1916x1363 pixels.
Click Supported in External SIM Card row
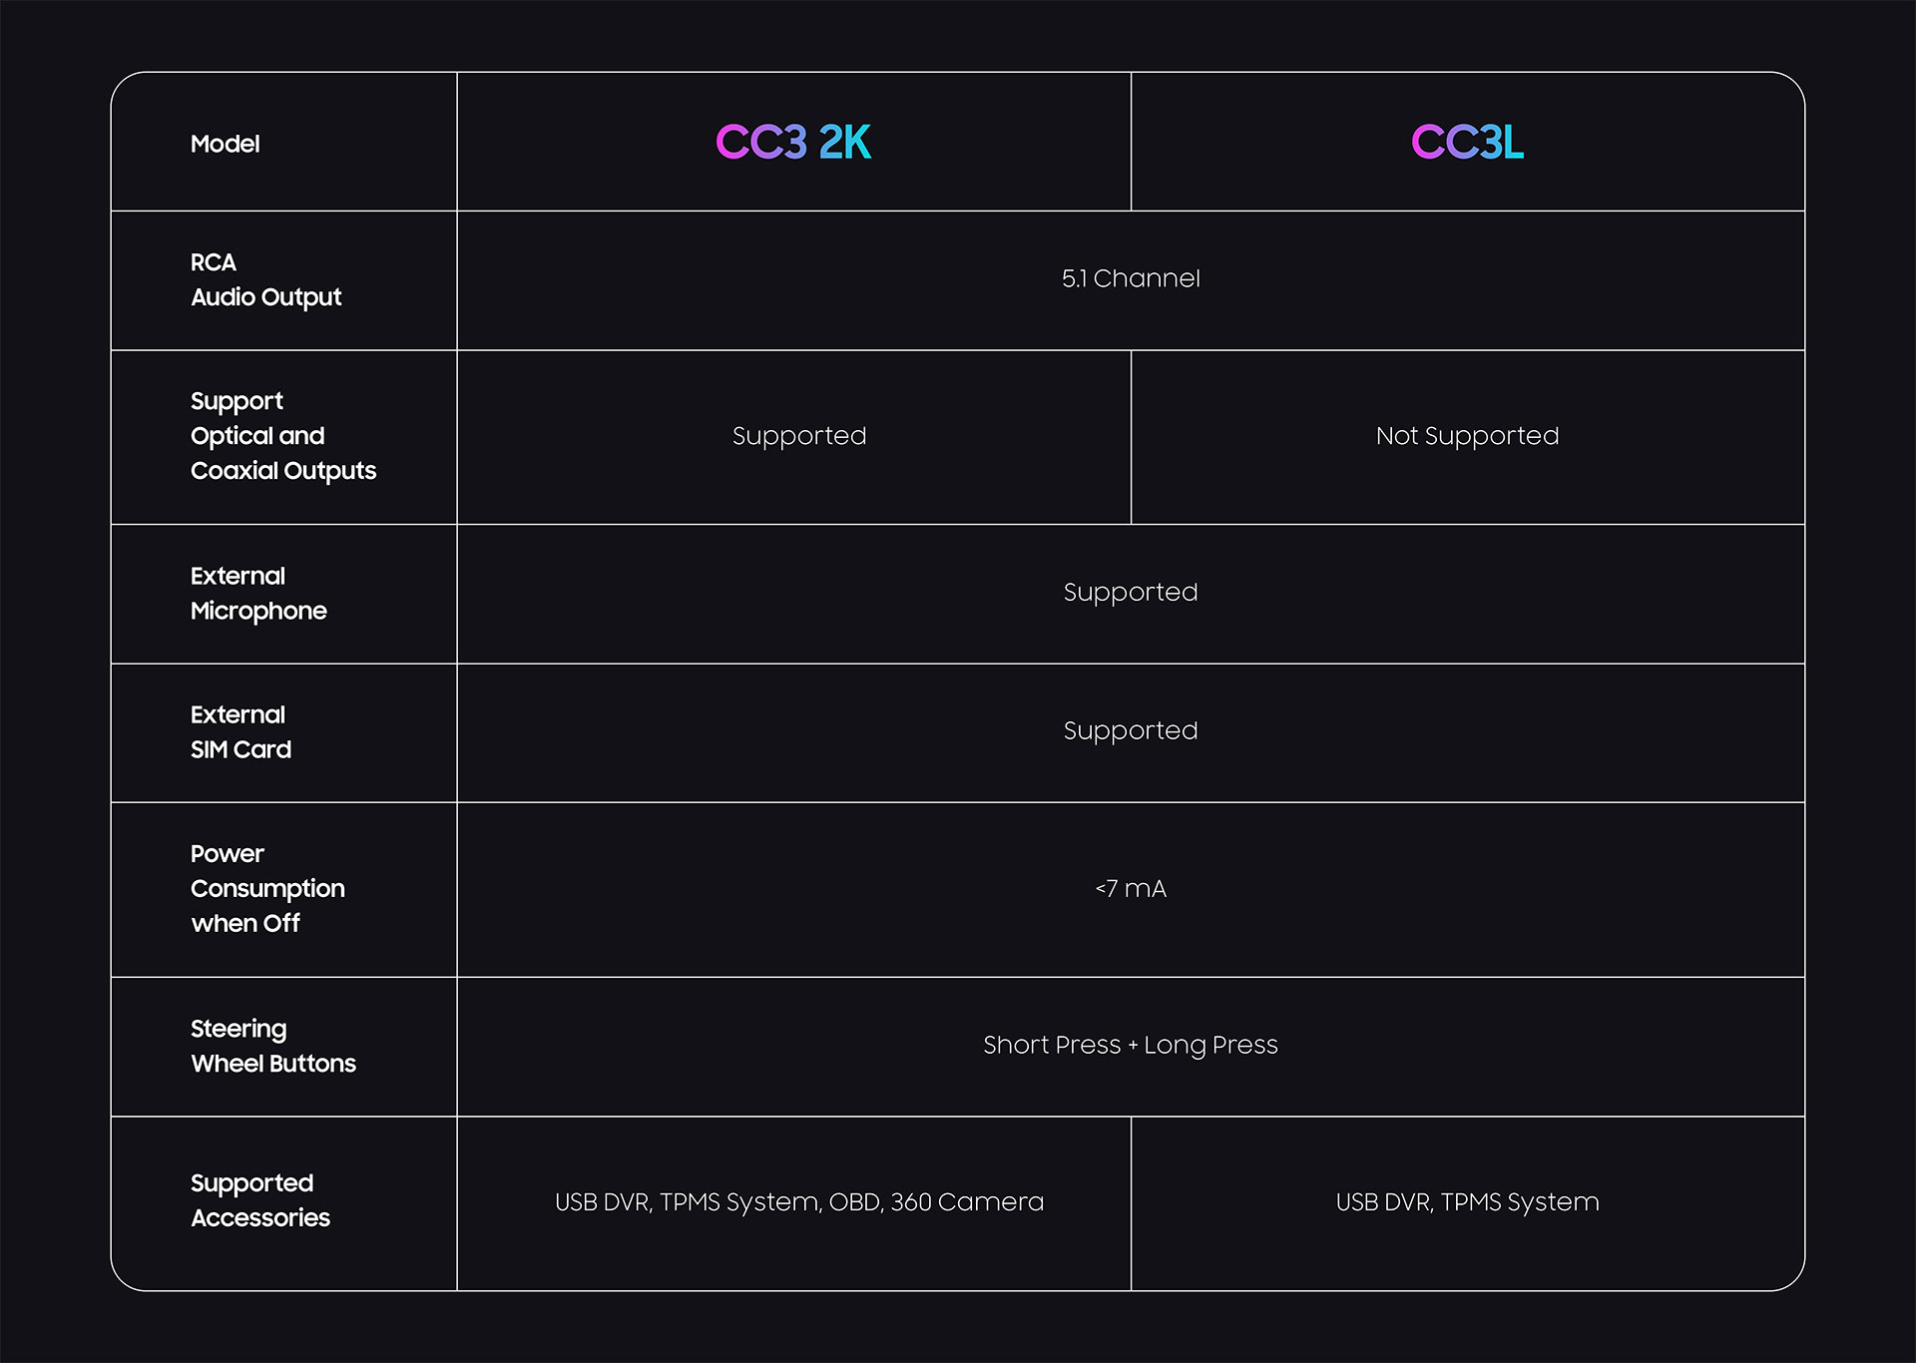pyautogui.click(x=1131, y=731)
